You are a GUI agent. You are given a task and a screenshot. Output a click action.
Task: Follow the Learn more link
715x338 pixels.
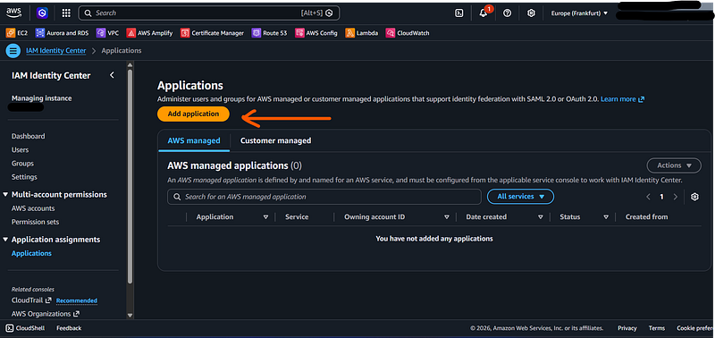[x=622, y=99]
